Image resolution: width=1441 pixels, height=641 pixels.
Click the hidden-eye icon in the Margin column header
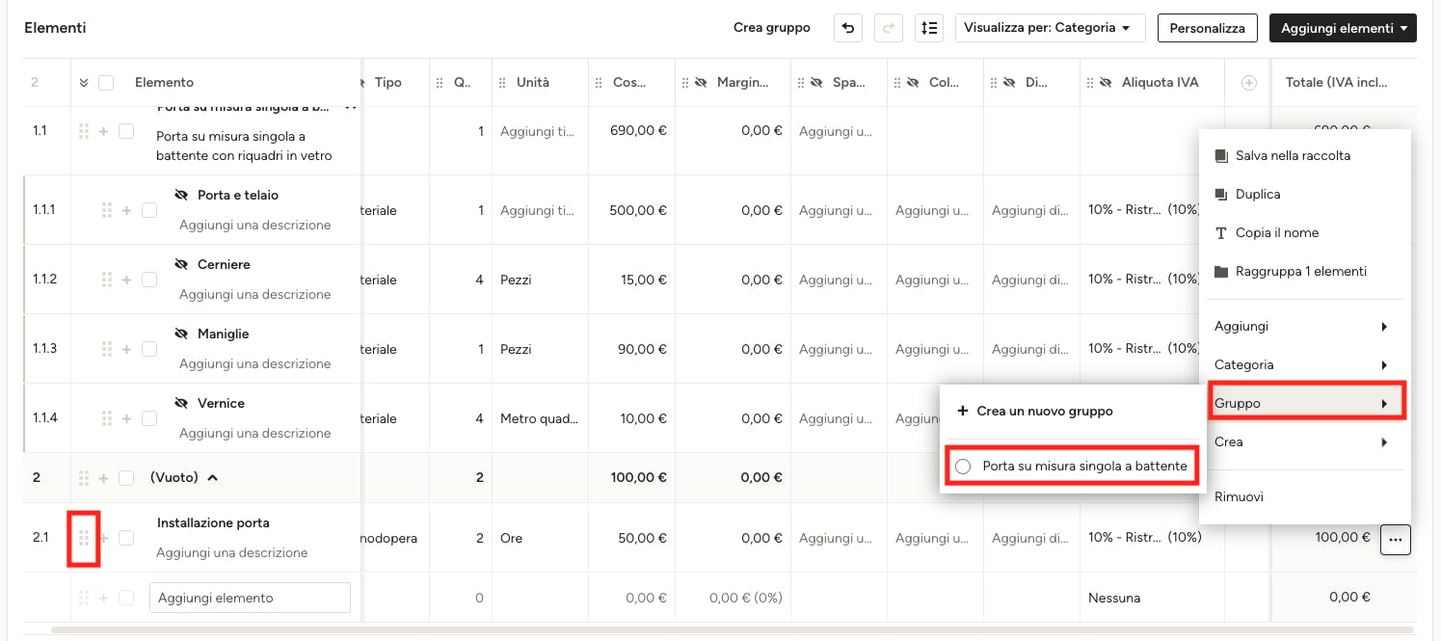pos(703,83)
